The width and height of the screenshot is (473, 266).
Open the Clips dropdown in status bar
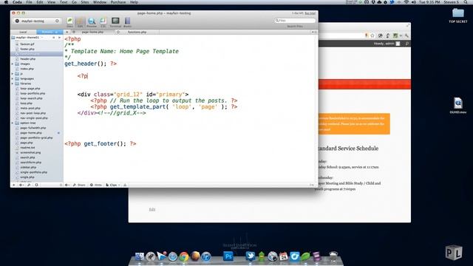click(x=113, y=185)
